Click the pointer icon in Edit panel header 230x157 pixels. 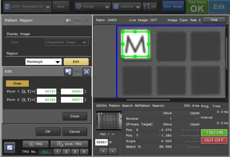(68, 72)
